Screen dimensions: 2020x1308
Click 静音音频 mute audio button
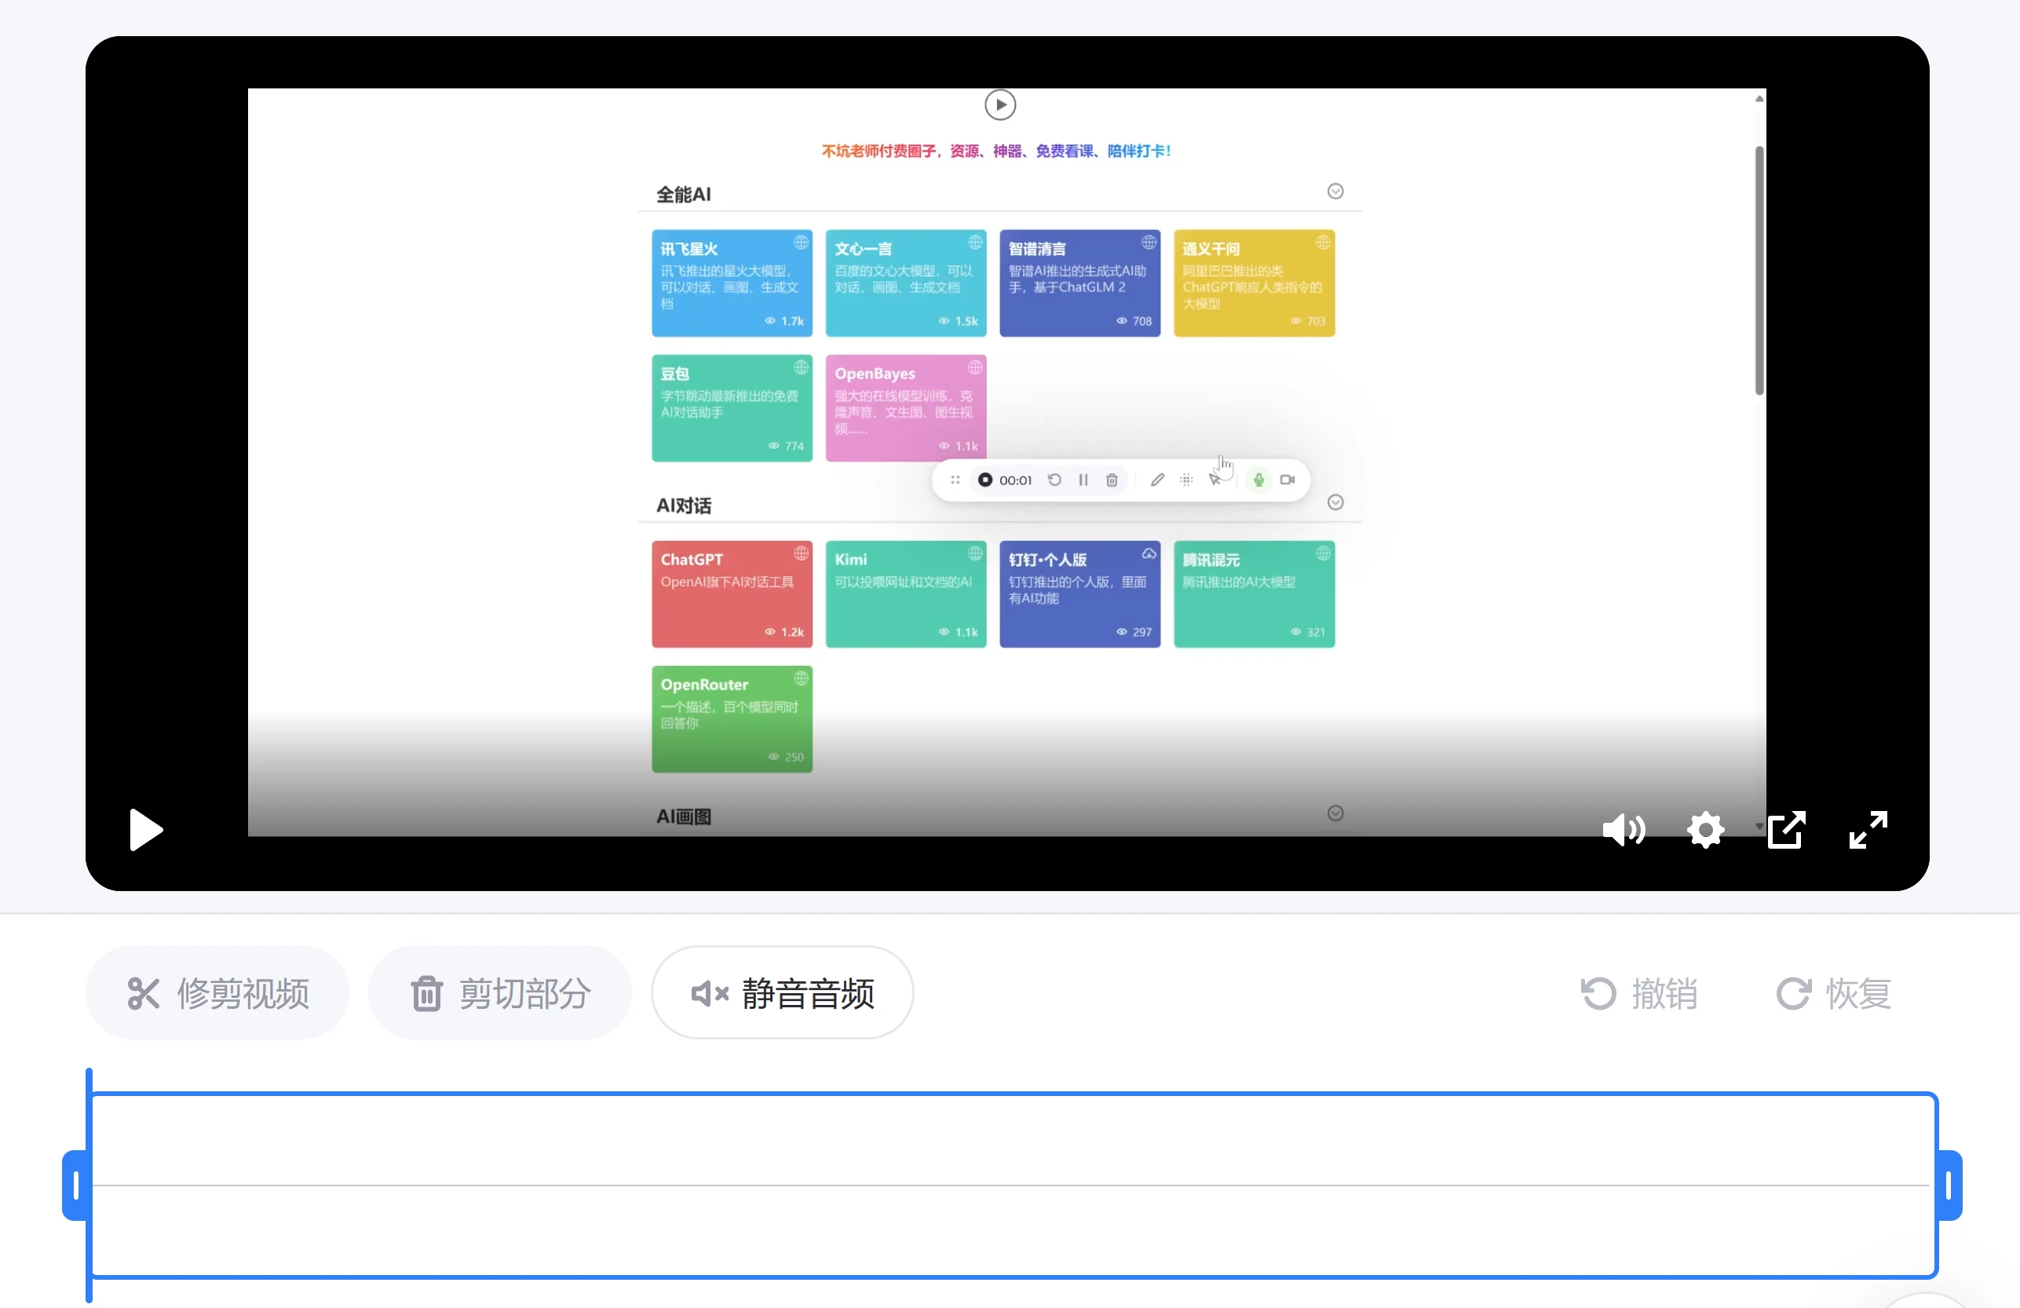(x=782, y=992)
